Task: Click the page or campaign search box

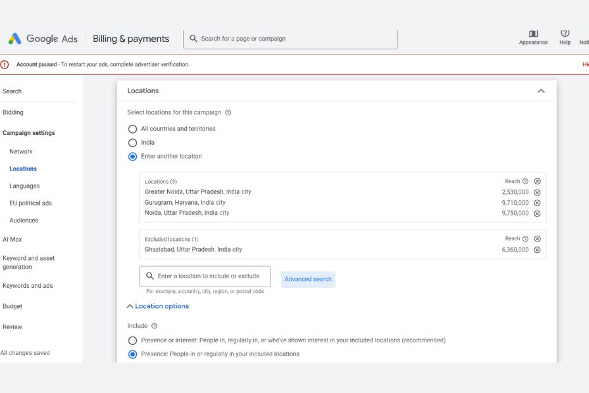Action: tap(290, 39)
